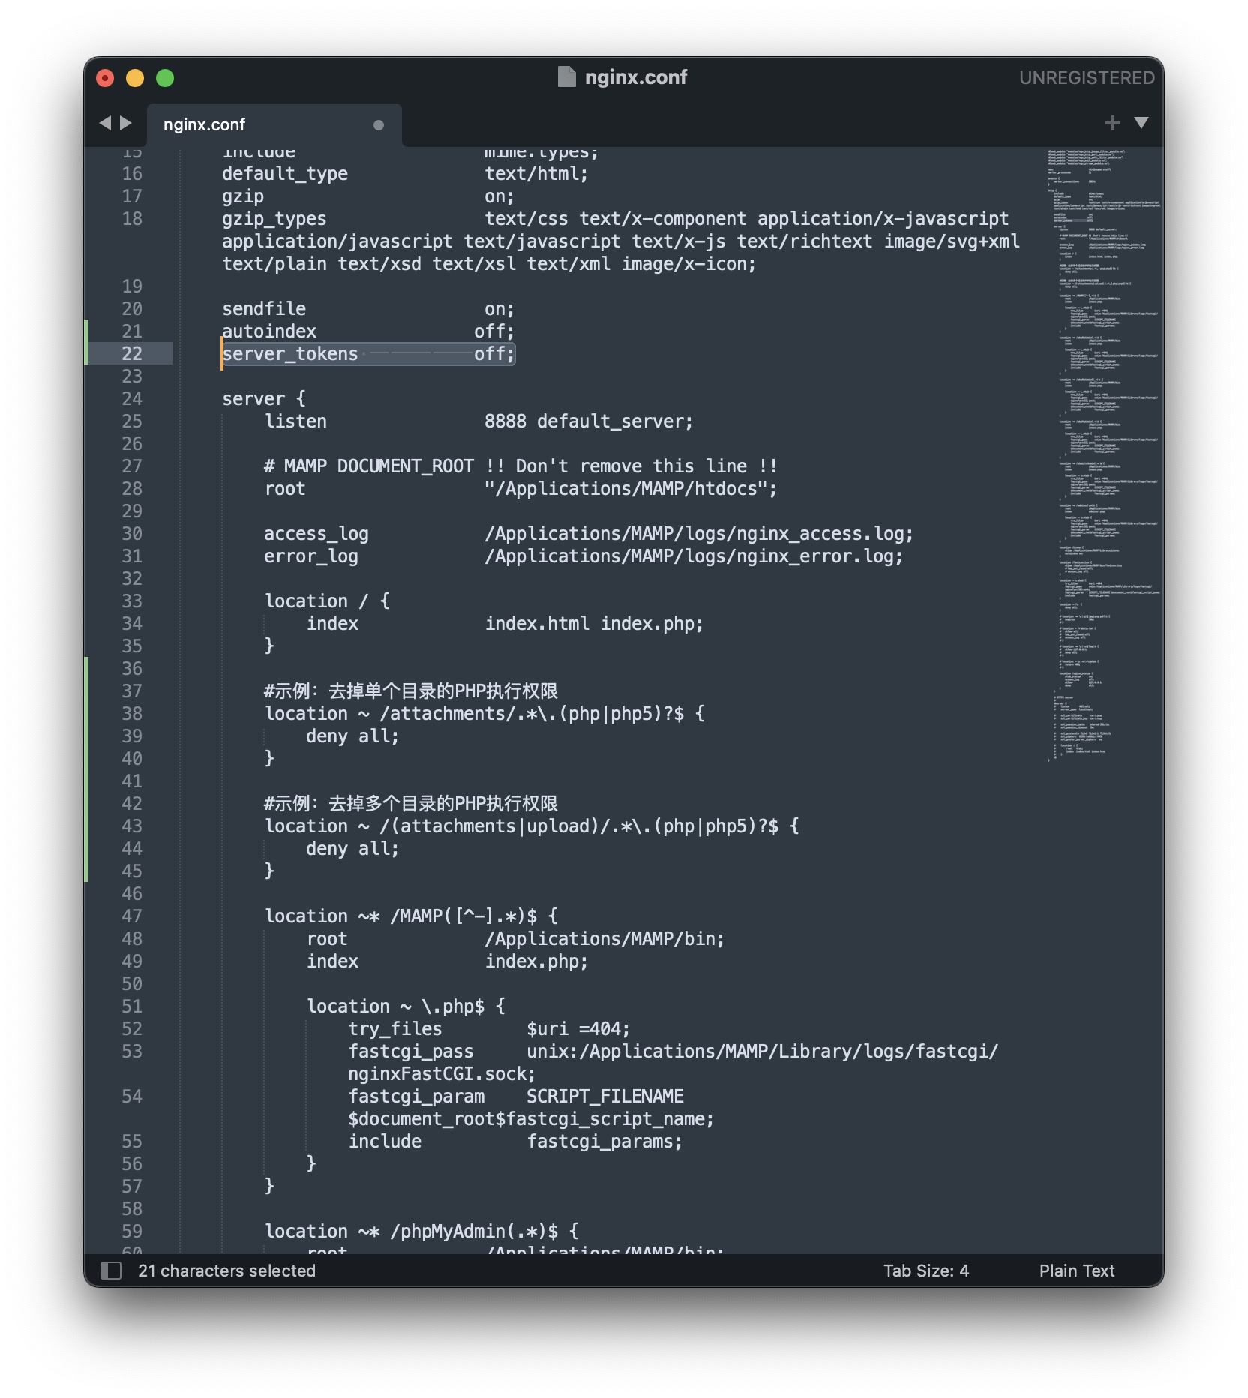Viewport: 1248px width, 1398px height.
Task: Click the green change marker beside line 21
Action: [x=88, y=331]
